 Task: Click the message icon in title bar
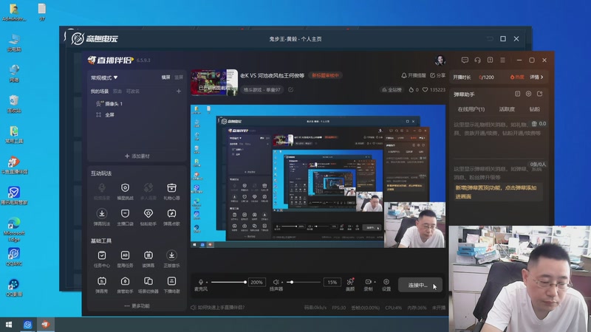click(465, 60)
